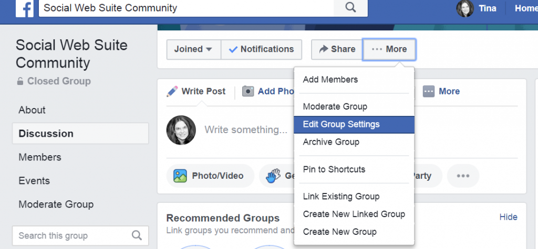Click the Closed Group label
Viewport: 538px width, 249px height.
click(59, 81)
